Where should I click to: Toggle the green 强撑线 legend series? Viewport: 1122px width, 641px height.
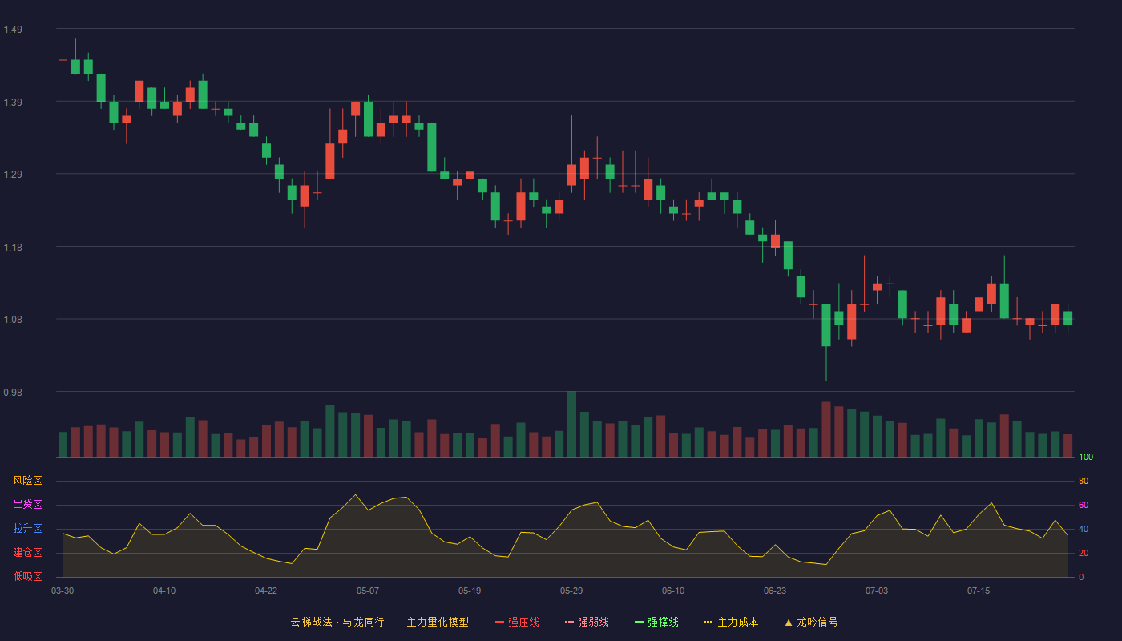(x=656, y=622)
